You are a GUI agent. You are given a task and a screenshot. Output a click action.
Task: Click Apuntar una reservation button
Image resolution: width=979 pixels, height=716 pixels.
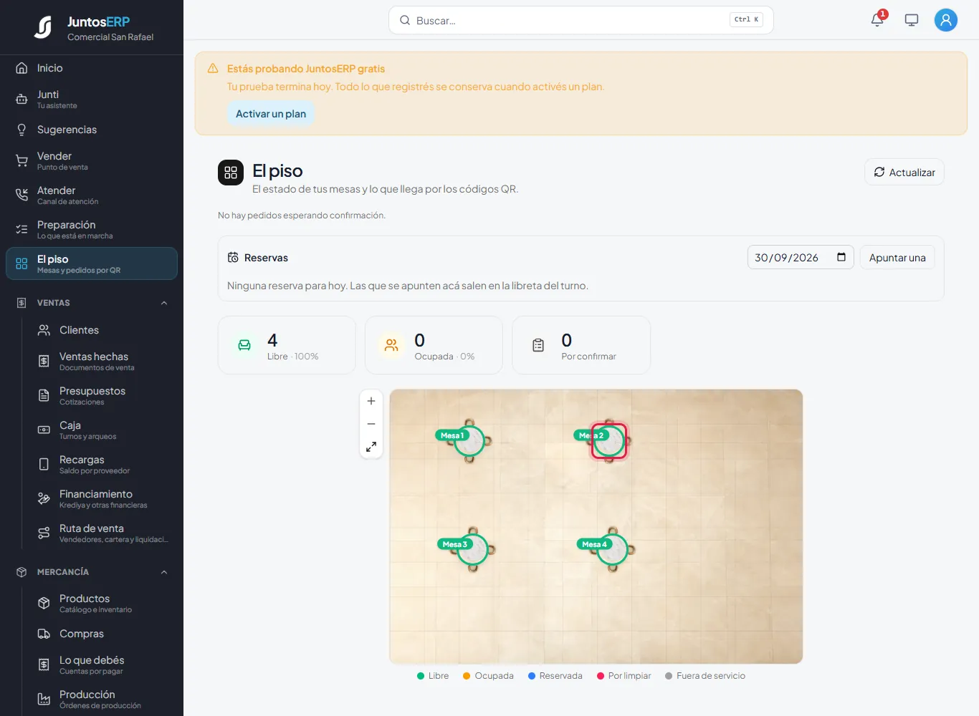point(897,258)
